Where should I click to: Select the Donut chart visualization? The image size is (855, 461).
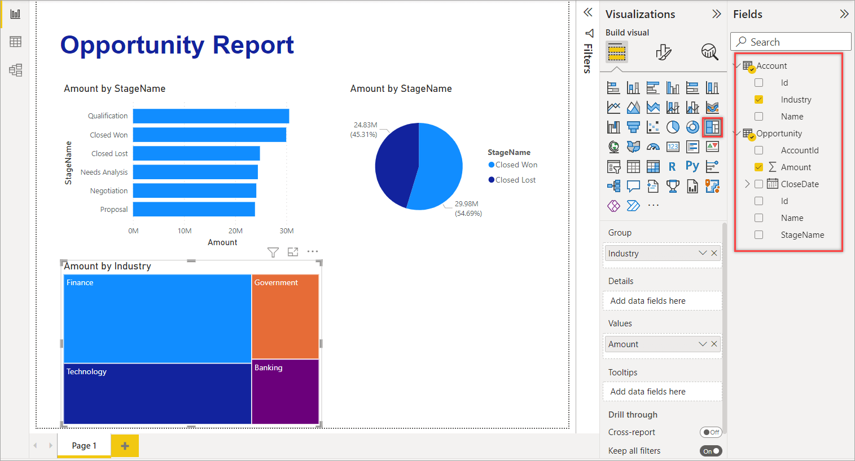[692, 127]
